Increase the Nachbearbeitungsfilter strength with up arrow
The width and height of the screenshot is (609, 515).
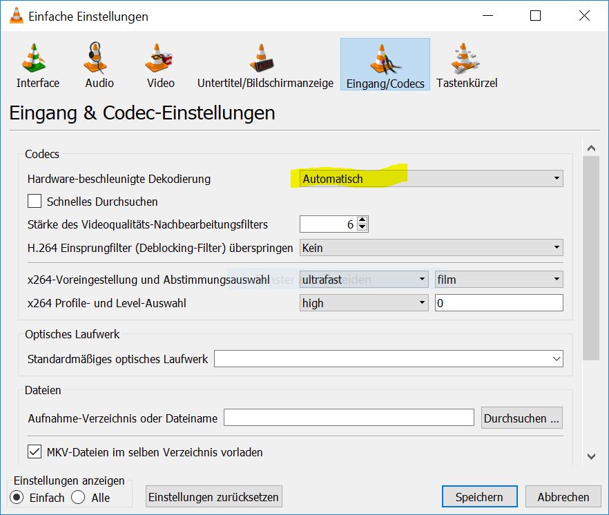pos(362,220)
